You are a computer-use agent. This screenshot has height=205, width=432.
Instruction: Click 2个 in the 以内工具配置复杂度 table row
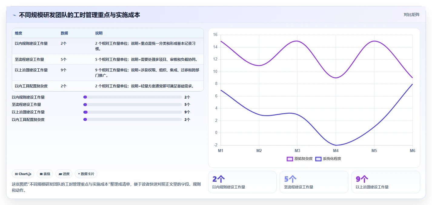(x=64, y=86)
